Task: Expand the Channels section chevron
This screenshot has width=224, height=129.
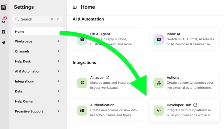Action: coord(58,51)
